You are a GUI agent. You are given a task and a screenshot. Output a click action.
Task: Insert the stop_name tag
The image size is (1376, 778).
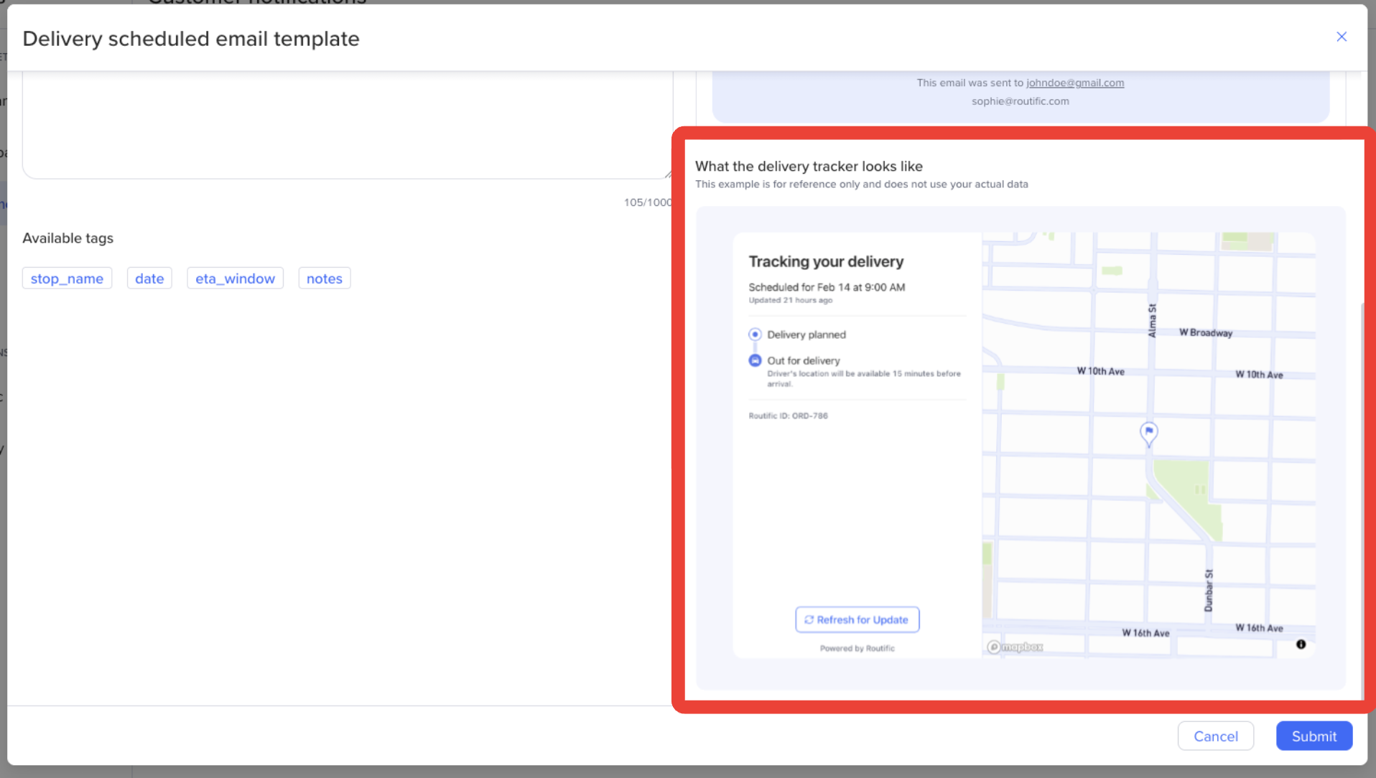click(67, 278)
